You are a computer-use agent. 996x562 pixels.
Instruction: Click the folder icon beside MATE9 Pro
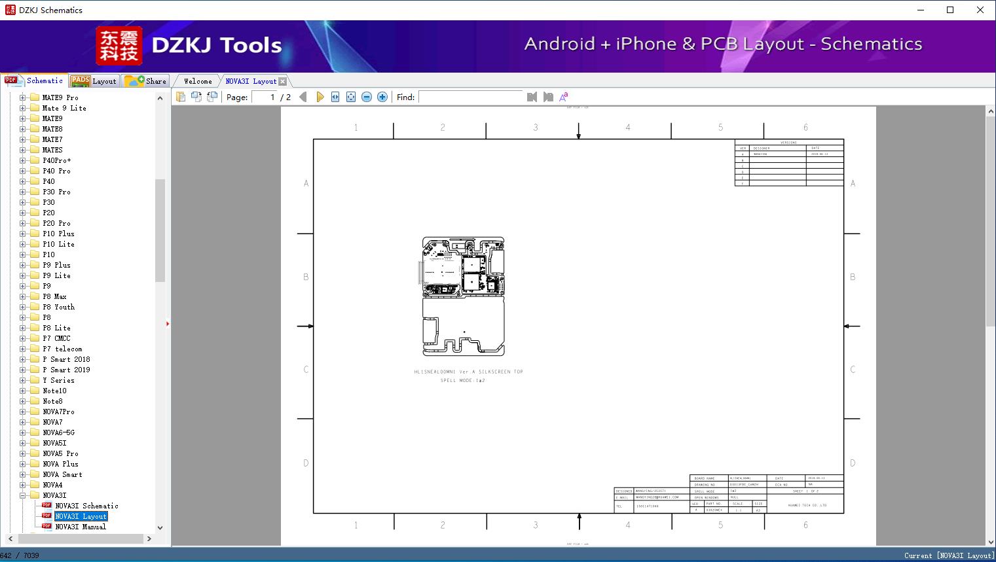pos(35,97)
